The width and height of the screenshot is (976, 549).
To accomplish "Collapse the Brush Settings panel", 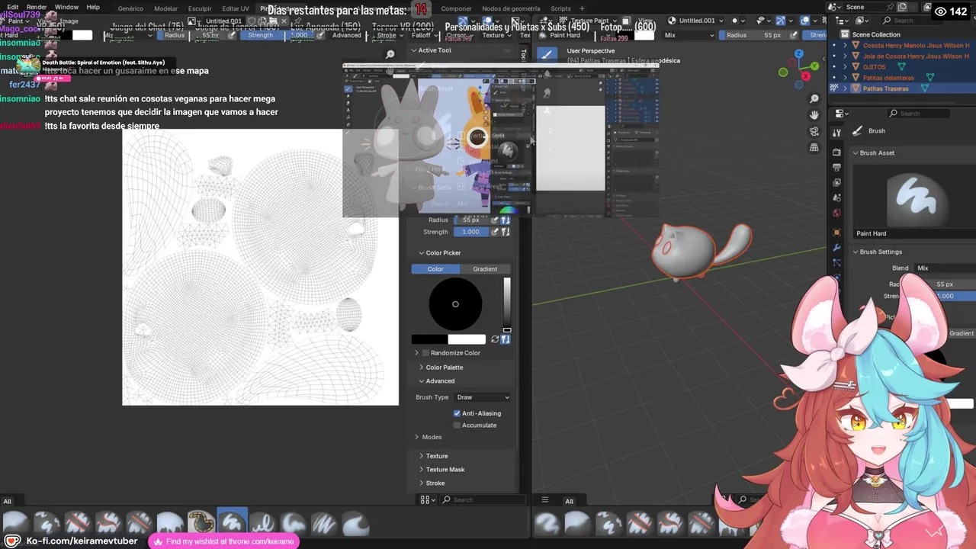I will (x=856, y=252).
